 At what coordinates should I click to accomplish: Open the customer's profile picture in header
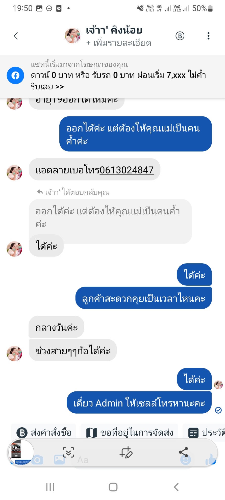coord(73,36)
